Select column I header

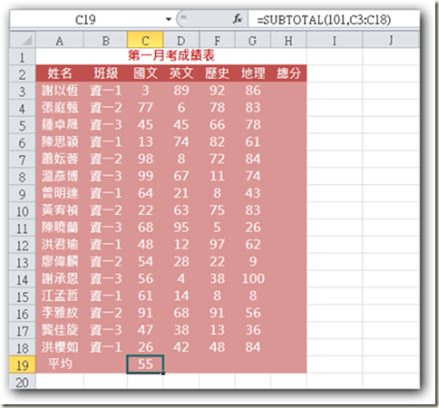[335, 40]
